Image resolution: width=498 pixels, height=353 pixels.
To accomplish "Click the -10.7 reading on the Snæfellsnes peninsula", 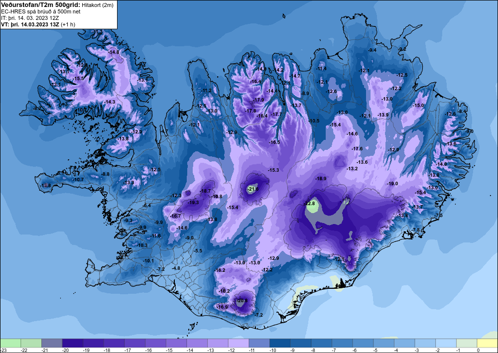I will (78, 179).
